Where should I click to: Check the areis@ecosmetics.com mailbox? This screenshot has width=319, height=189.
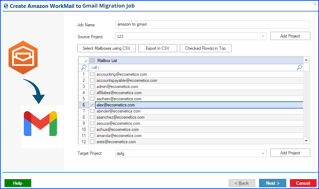point(92,142)
